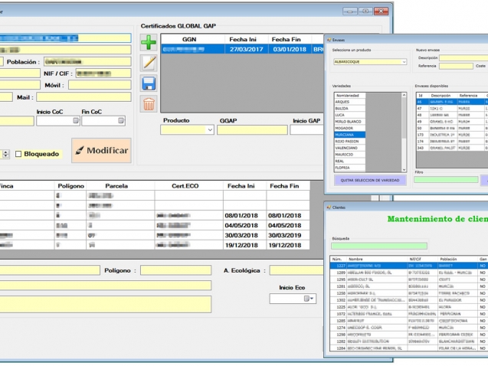
Task: Click the pencil edit certificate icon
Action: click(149, 63)
